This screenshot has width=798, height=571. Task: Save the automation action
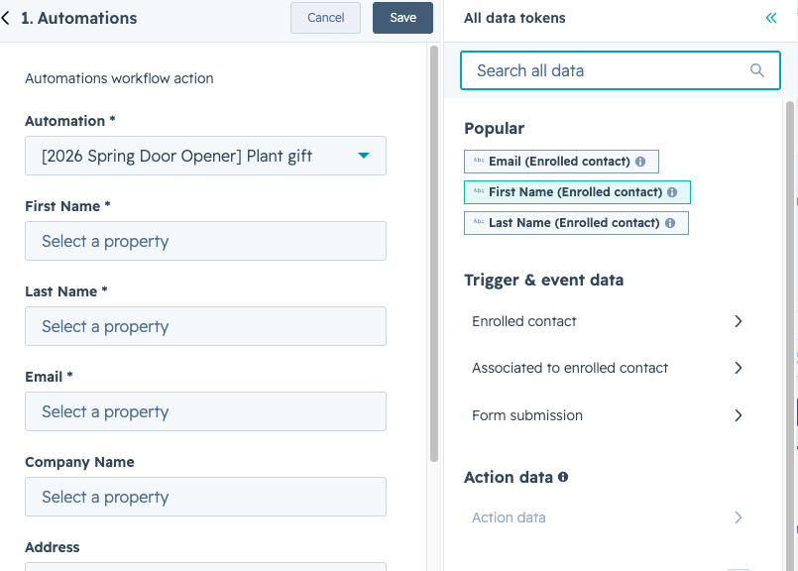(402, 18)
